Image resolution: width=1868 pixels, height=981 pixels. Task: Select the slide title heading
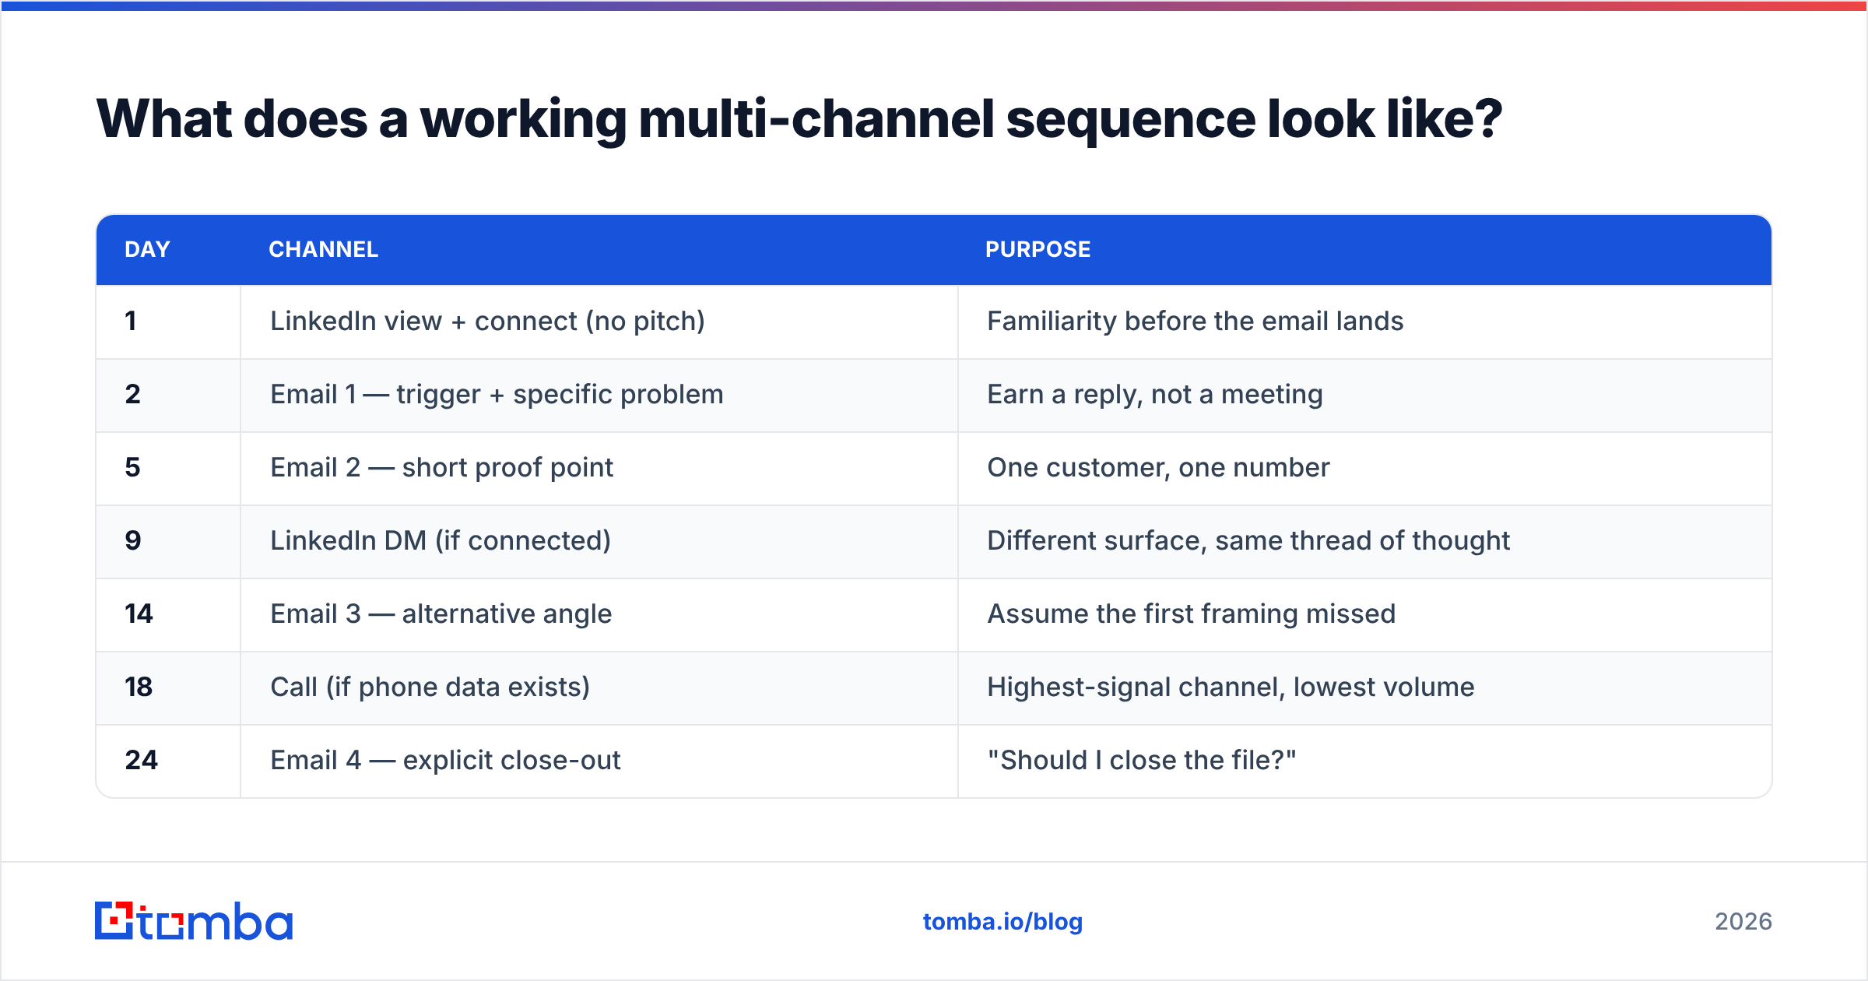(799, 119)
